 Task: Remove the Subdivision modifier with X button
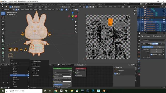(x=161, y=44)
